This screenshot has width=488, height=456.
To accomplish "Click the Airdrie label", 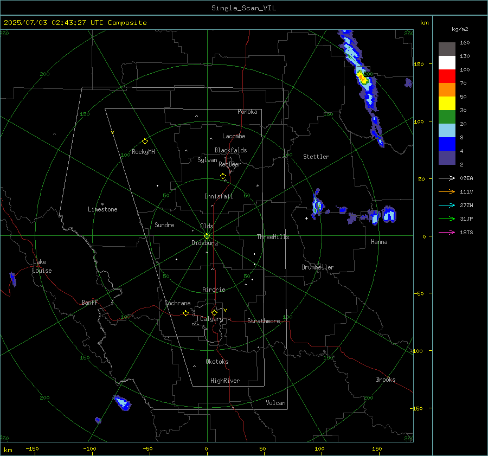I will coord(214,290).
